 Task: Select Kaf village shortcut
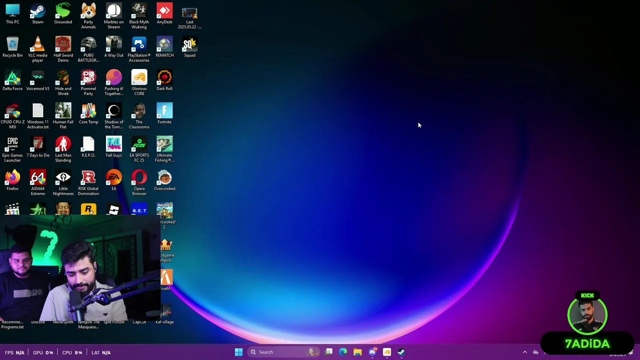click(165, 314)
